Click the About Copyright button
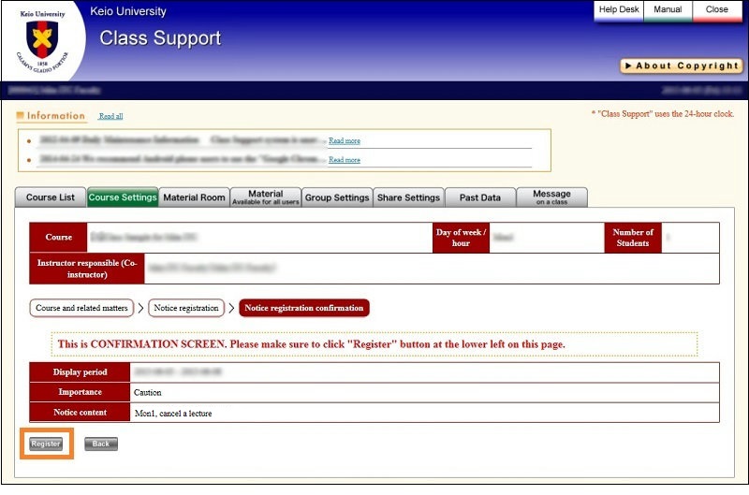Screen dimensions: 749x495 681,66
